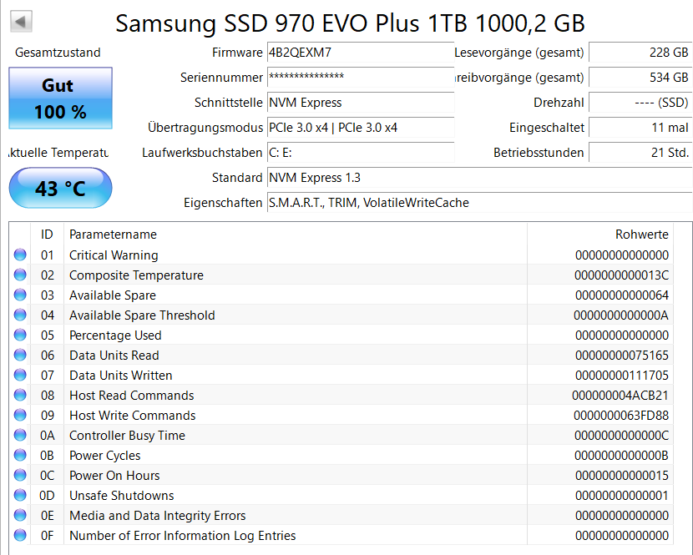Screen dimensions: 693x555
Task: Click the blue status icon for Controller Busy Time
Action: (x=20, y=435)
